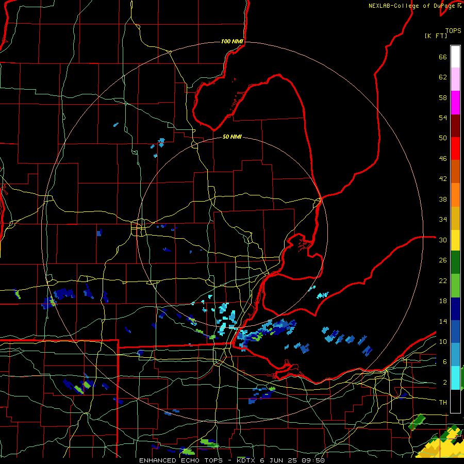Click the 50 NMI range ring label

[x=232, y=137]
